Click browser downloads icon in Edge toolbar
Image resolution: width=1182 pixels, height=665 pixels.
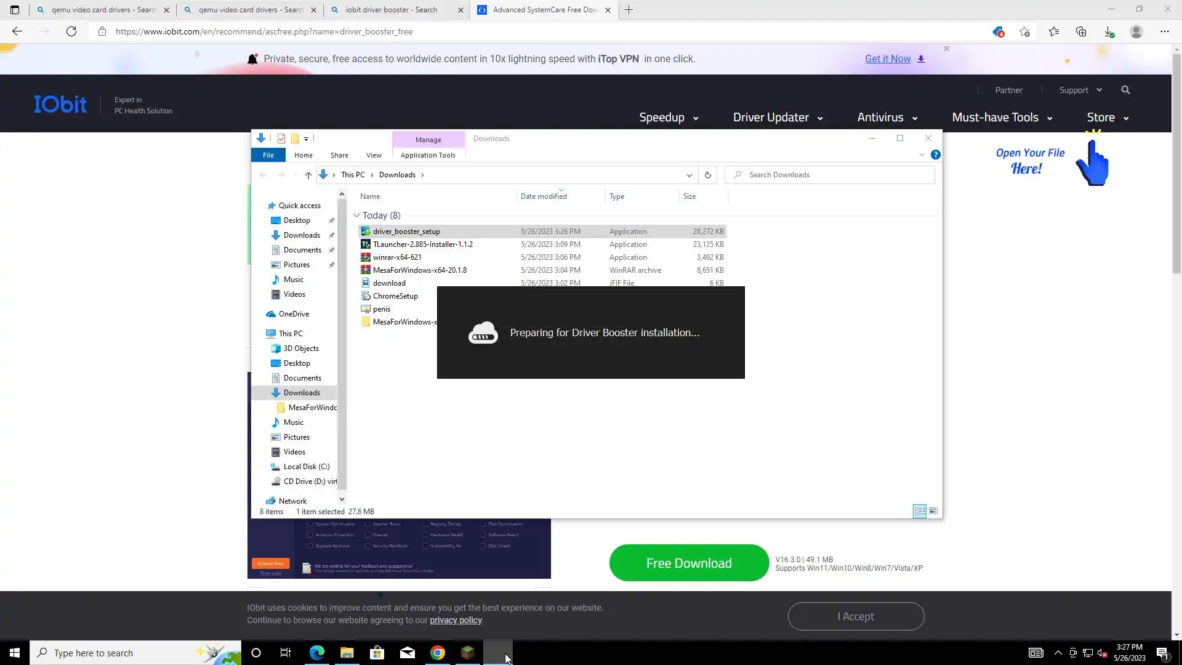pos(1108,31)
